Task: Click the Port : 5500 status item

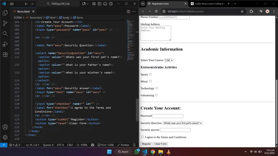Action: tap(105, 145)
